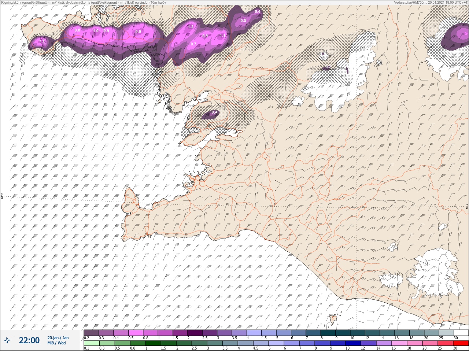
Task: Pick the deep blue swatch labeled 10 in lower legend
Action: point(352,343)
